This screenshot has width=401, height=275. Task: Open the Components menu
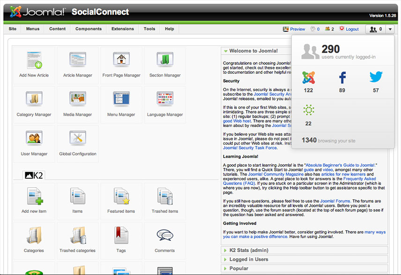tap(89, 29)
